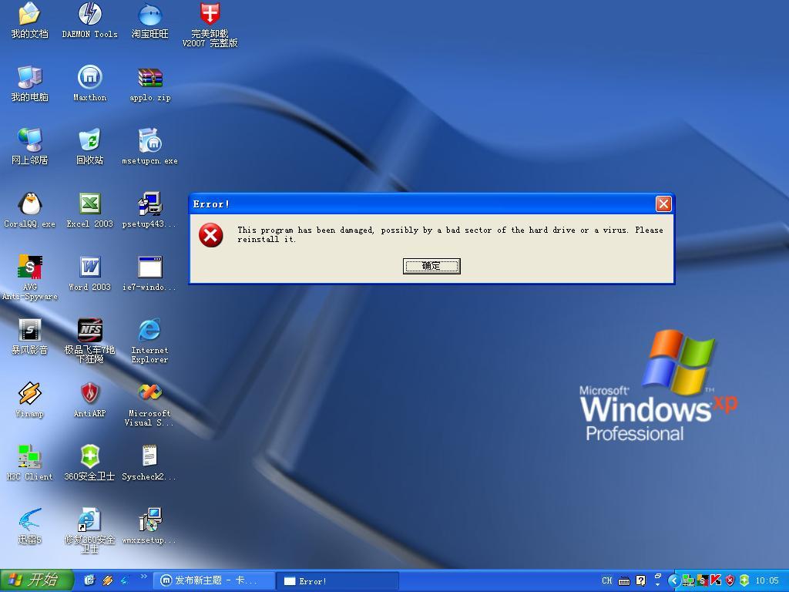The image size is (789, 592).
Task: Click the AVG Anti-Spyware tray icon
Action: tap(702, 580)
